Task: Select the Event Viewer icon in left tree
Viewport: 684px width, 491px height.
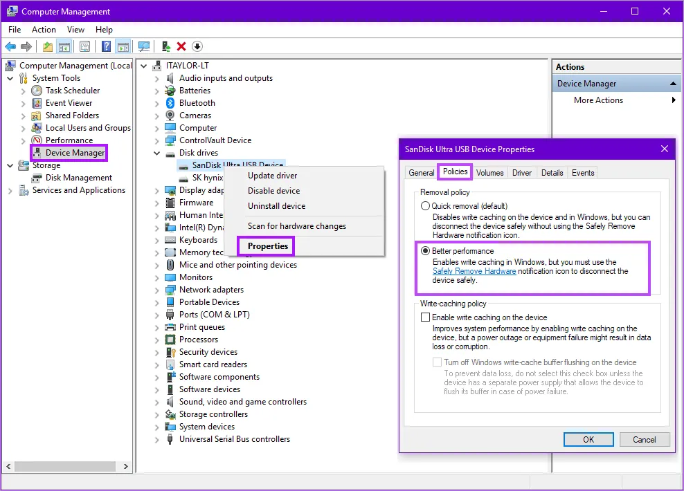Action: [37, 103]
